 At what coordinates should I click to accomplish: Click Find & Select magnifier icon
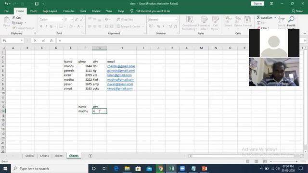[x=291, y=20]
